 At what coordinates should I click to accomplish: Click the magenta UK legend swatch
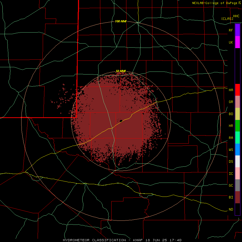click(237, 42)
